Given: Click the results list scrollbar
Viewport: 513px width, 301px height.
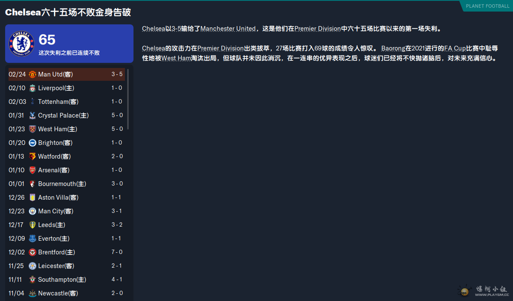Looking at the screenshot, I should pyautogui.click(x=128, y=99).
